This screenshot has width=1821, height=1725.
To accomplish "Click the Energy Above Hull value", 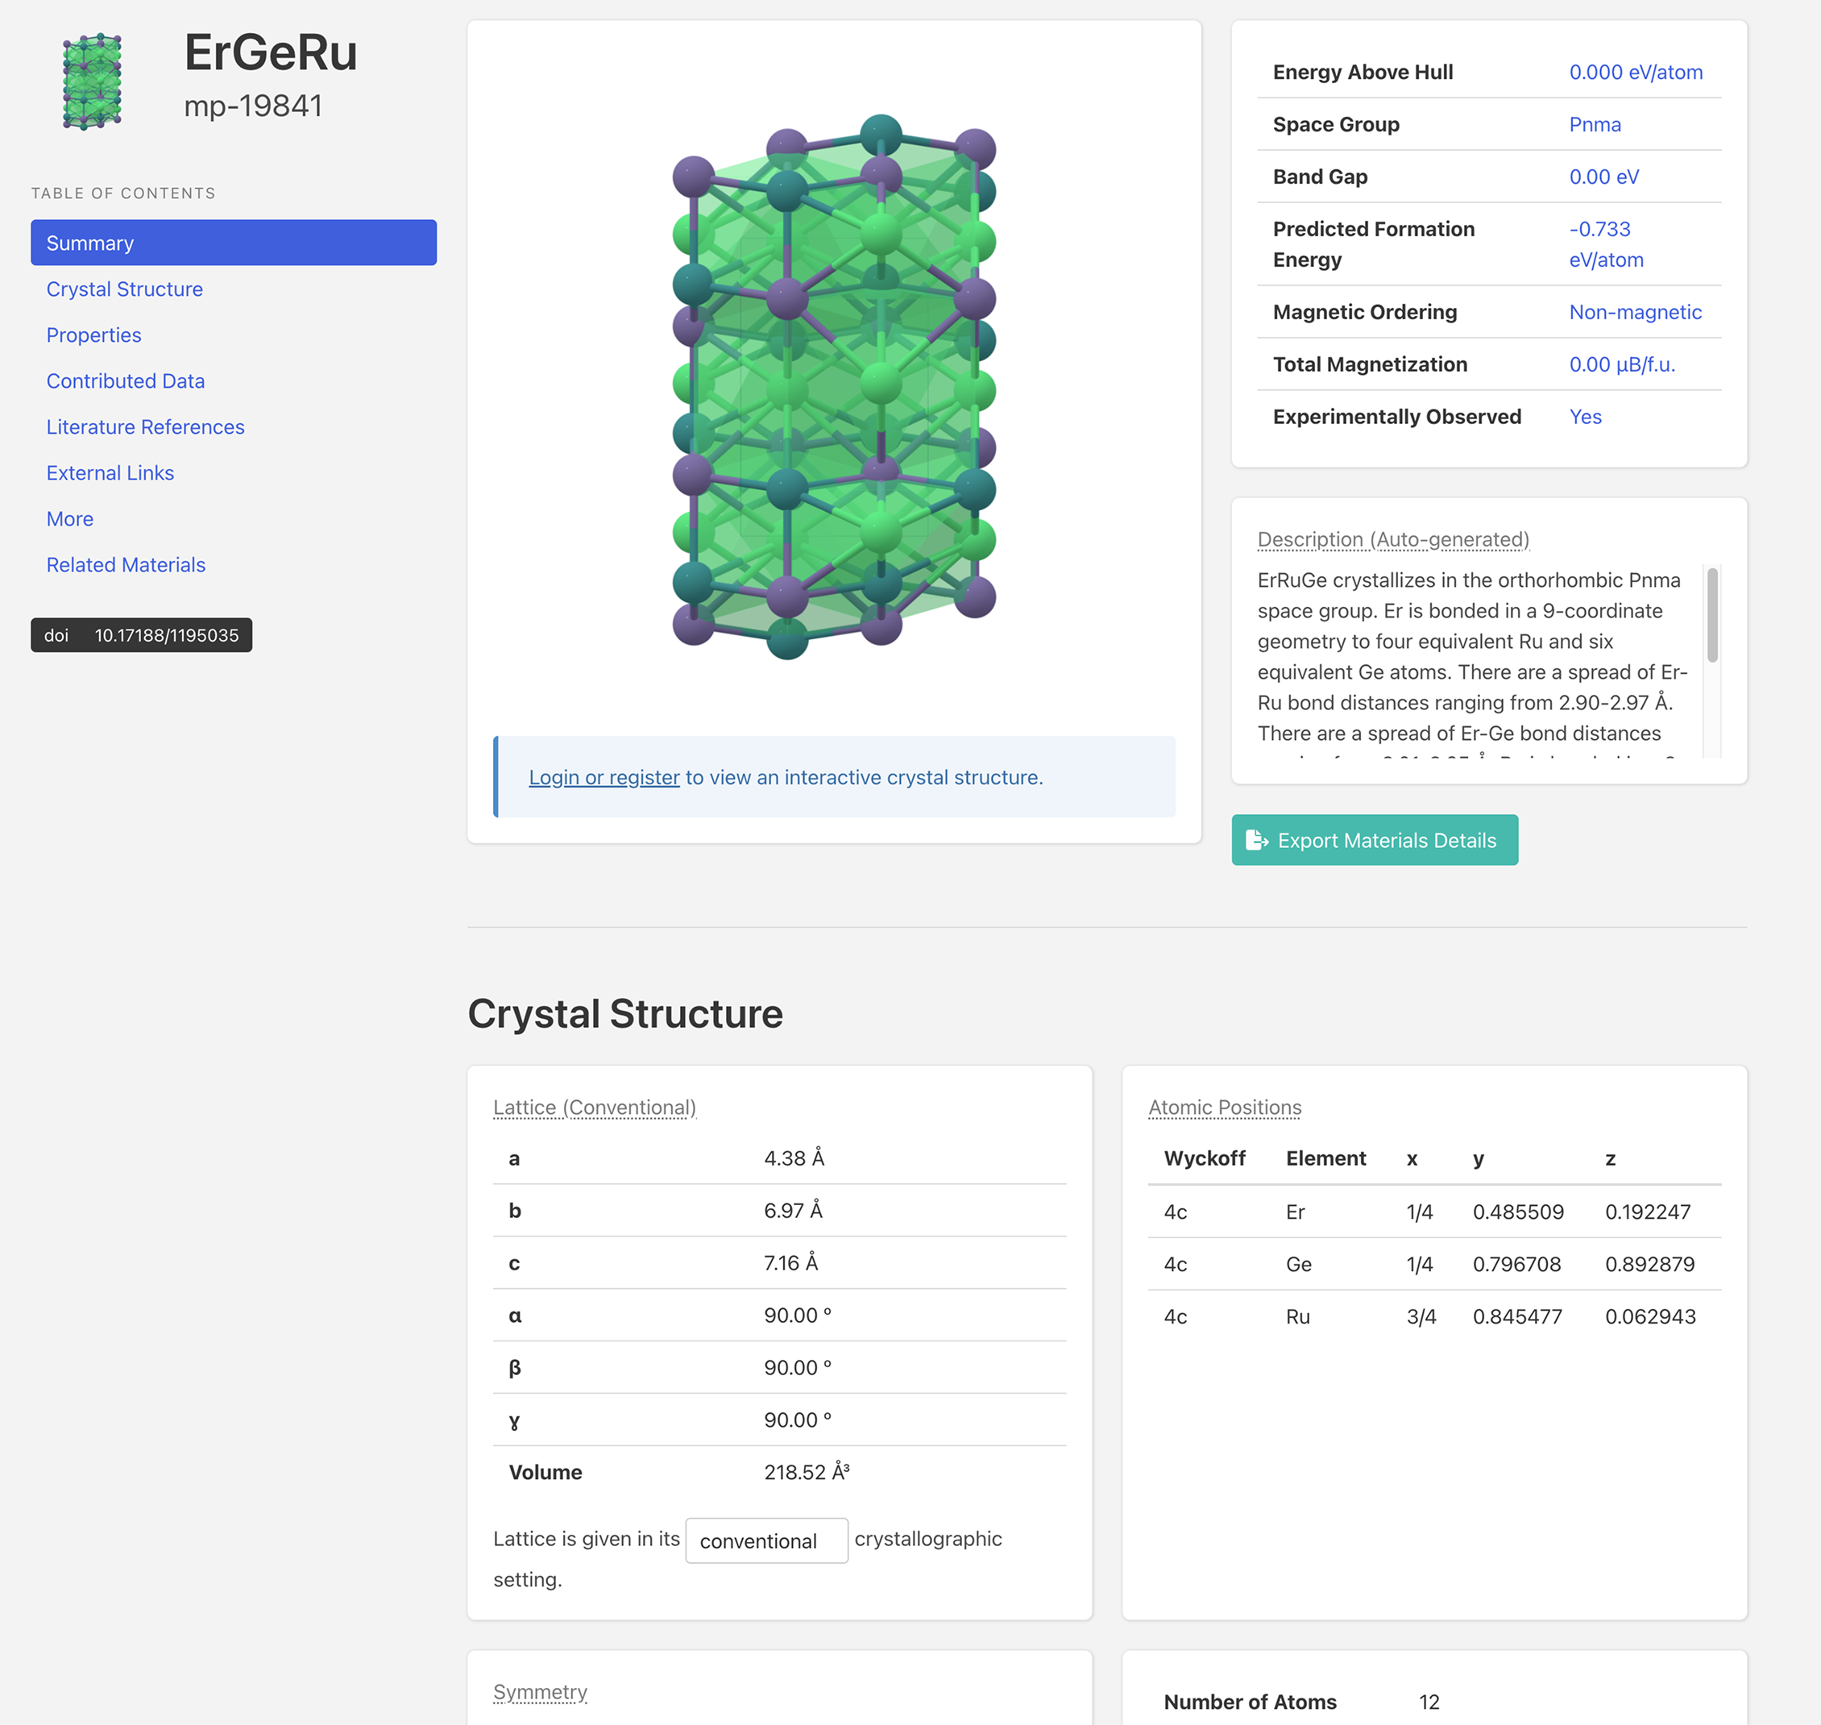I will pos(1636,72).
